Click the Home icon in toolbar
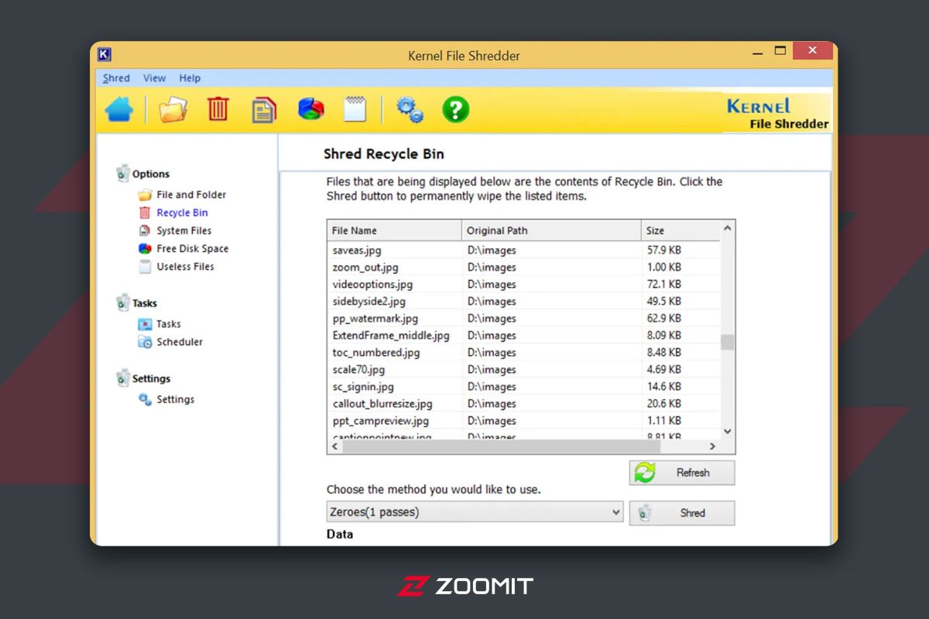This screenshot has height=619, width=929. pos(119,109)
